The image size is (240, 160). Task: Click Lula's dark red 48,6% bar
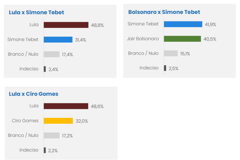tap(66, 106)
